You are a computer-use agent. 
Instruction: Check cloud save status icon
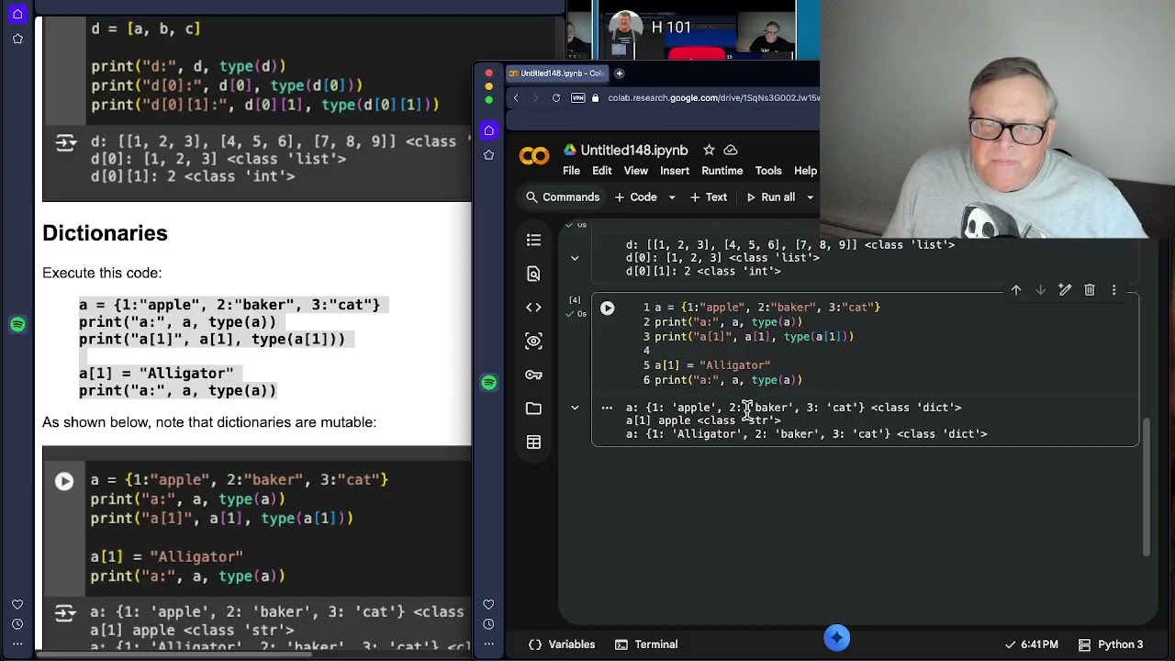point(731,150)
